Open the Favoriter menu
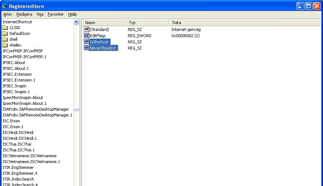Viewport: 323px width, 186px height. click(56, 14)
